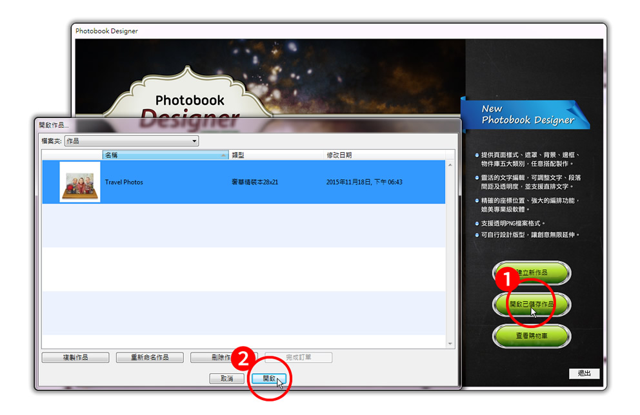The width and height of the screenshot is (640, 415).
Task: Sort by the 修改日期 column header
Action: [383, 155]
